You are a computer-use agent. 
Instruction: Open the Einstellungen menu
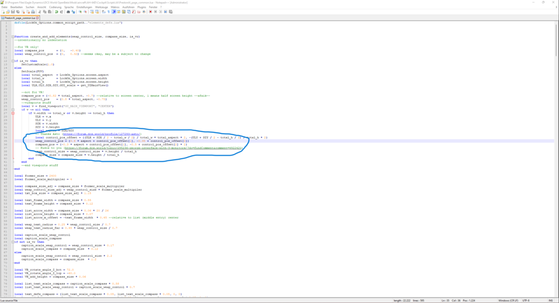(84, 7)
